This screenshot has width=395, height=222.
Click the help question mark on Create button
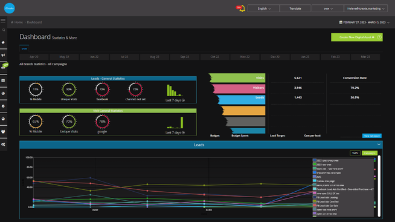pyautogui.click(x=379, y=38)
